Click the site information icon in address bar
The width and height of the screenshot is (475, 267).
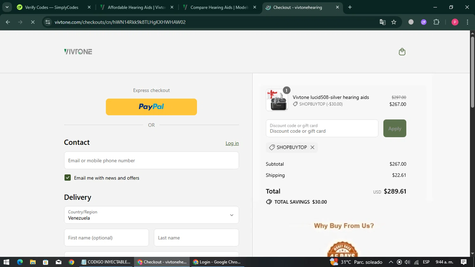[48, 22]
